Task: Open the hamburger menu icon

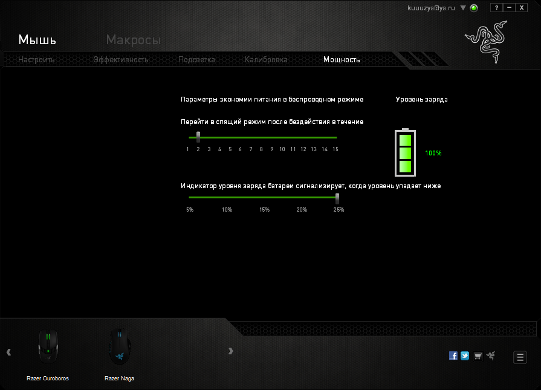Action: click(x=520, y=357)
